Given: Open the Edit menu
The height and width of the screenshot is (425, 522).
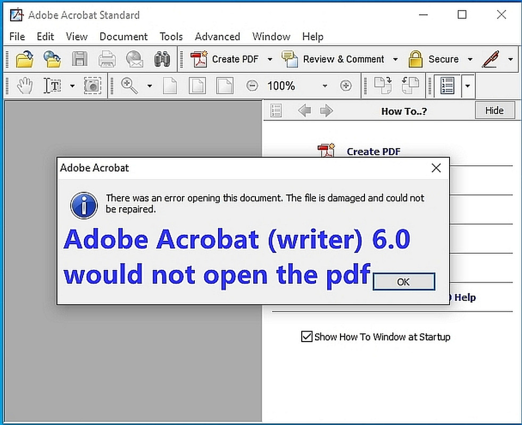Looking at the screenshot, I should tap(45, 36).
